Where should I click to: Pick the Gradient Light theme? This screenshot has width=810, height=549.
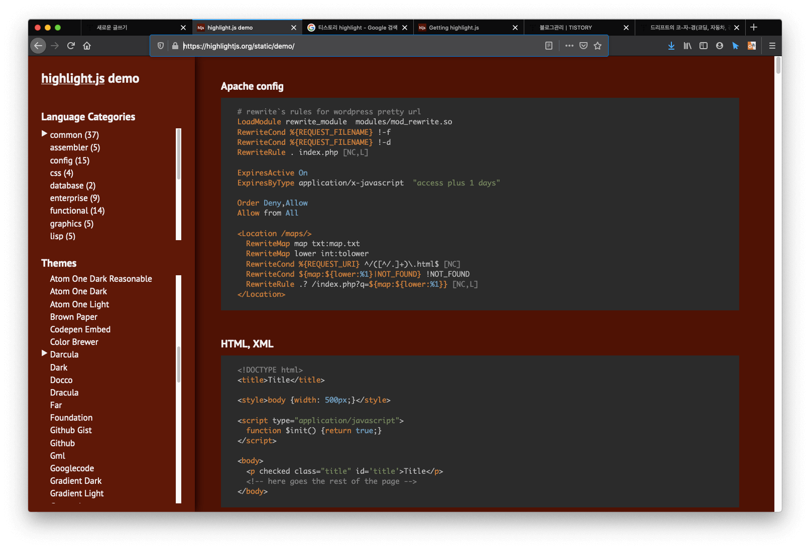(77, 493)
